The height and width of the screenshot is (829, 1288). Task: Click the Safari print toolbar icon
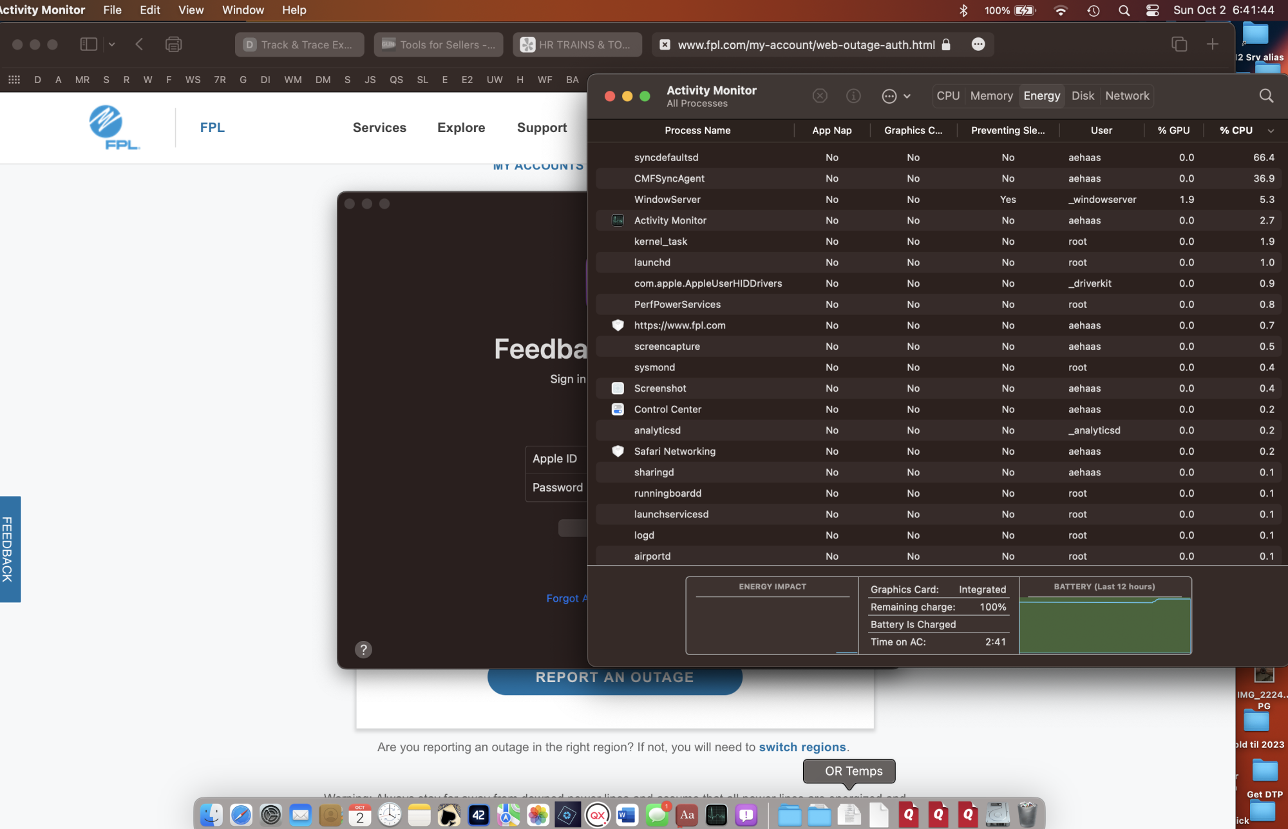(x=173, y=44)
